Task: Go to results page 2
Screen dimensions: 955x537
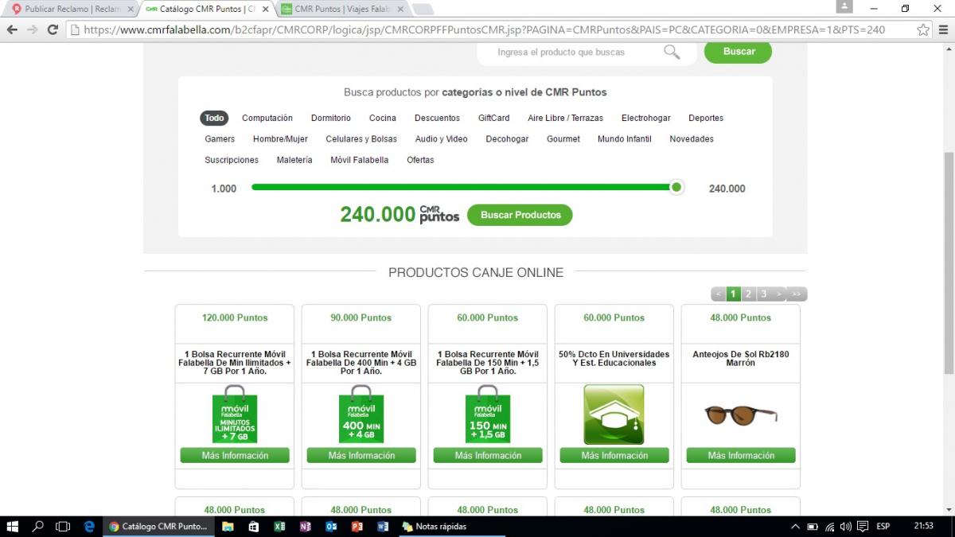Action: [x=748, y=294]
